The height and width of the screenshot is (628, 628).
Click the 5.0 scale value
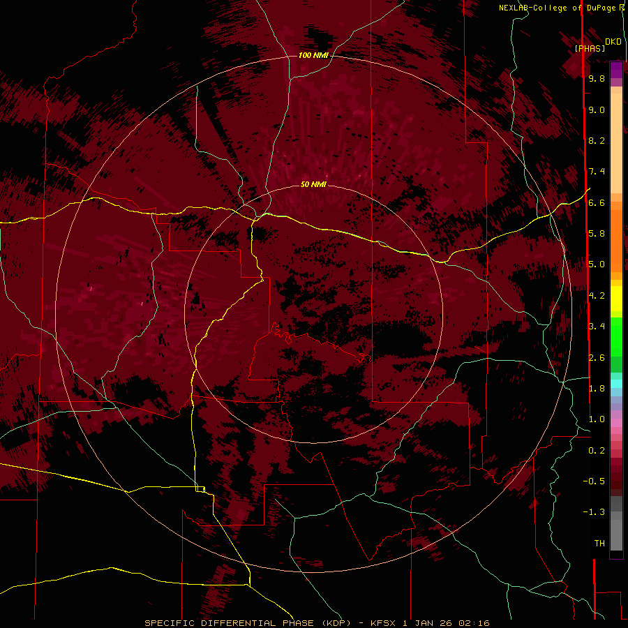597,264
